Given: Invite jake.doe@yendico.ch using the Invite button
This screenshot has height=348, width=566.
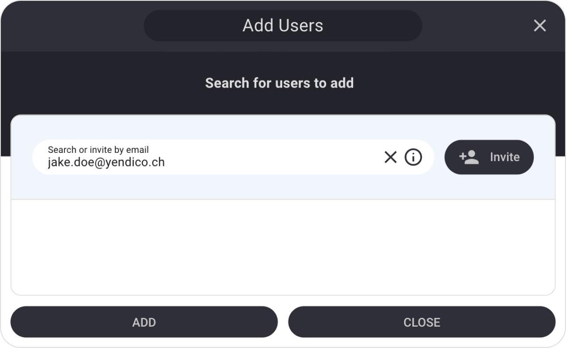Looking at the screenshot, I should point(489,157).
